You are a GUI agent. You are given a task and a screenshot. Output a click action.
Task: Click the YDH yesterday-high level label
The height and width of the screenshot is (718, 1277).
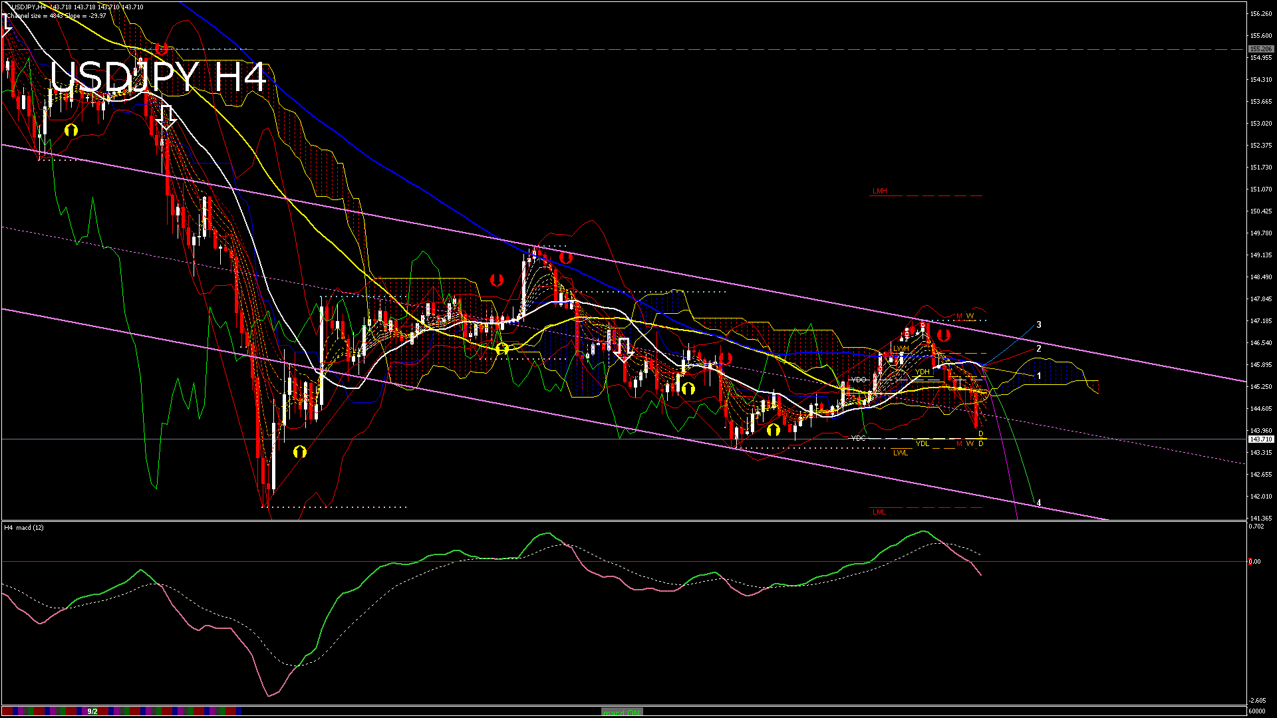[922, 372]
